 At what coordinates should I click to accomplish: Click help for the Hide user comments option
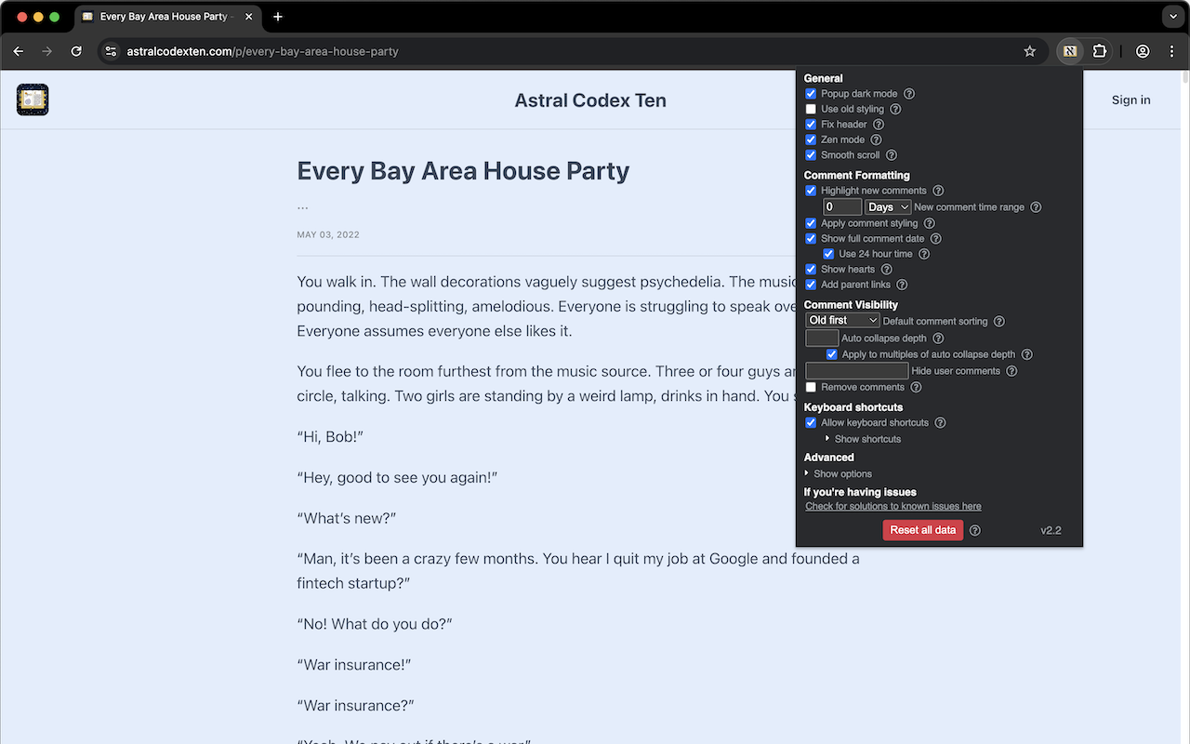tap(1011, 370)
